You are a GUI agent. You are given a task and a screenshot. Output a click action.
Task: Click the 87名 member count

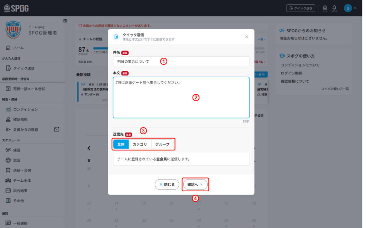click(83, 50)
